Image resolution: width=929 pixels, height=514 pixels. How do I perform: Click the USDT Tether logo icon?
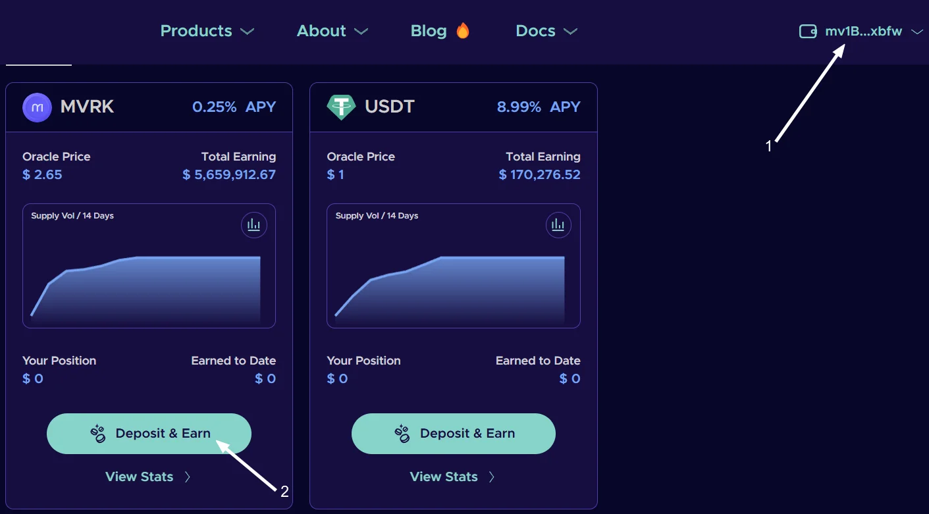[341, 107]
